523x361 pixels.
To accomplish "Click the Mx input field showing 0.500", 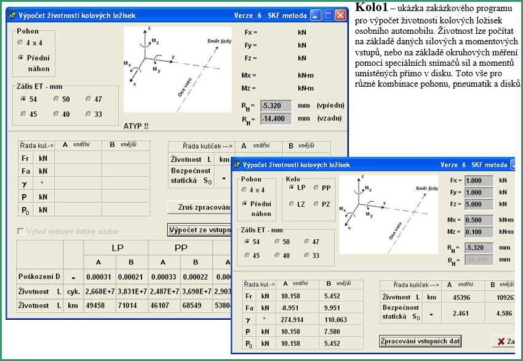I will [x=477, y=220].
